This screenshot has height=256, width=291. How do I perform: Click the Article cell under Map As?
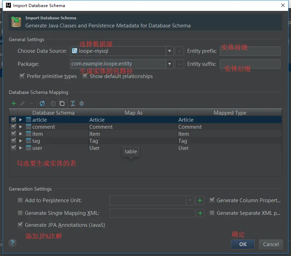133,120
